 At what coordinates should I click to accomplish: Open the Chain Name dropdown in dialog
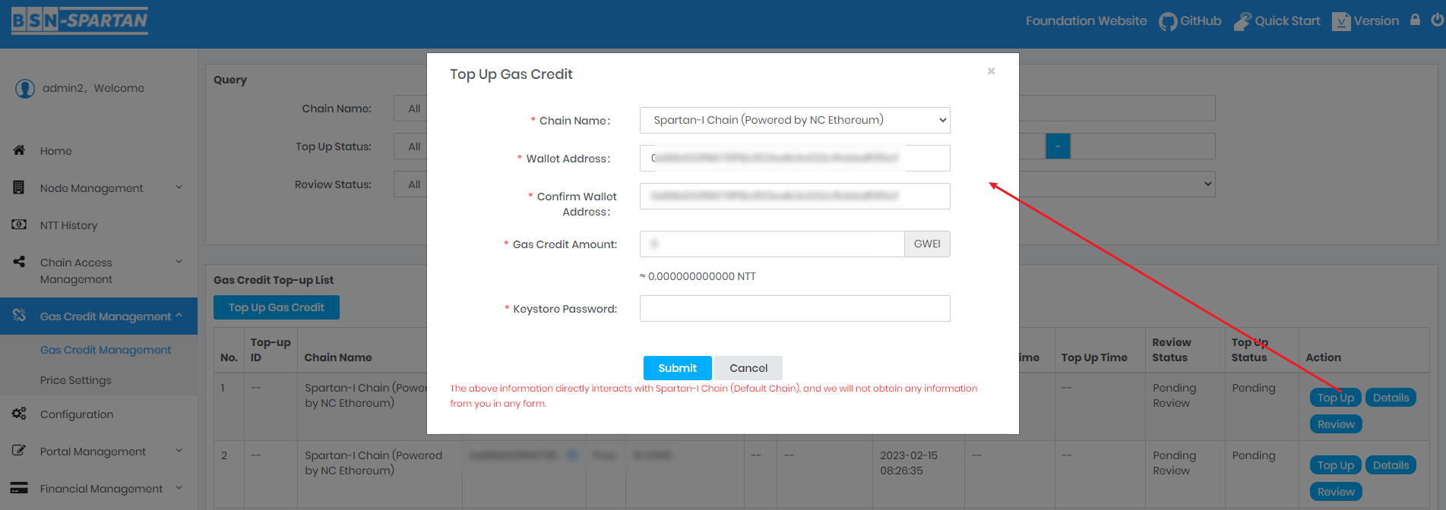794,120
